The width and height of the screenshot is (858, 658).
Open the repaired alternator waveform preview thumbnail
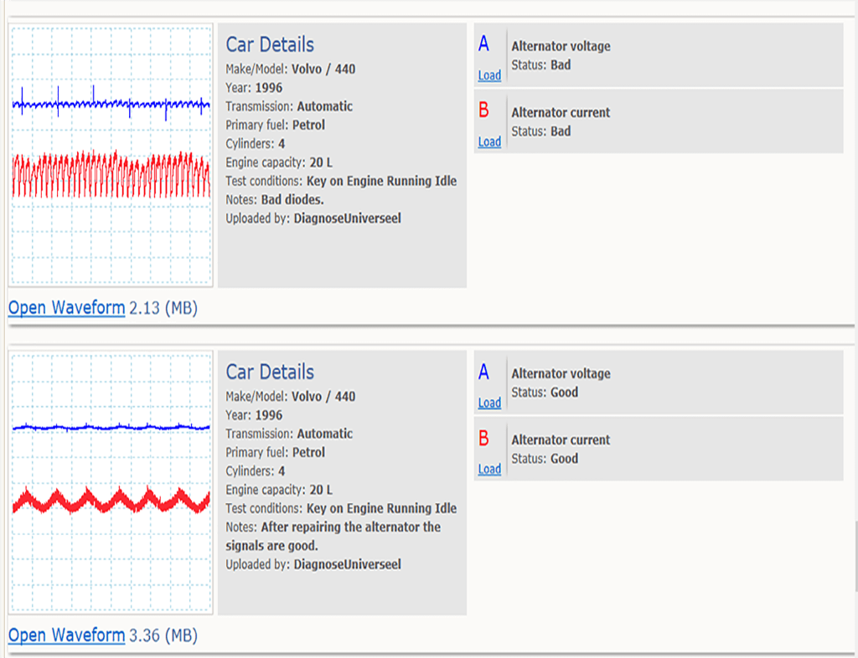click(111, 483)
